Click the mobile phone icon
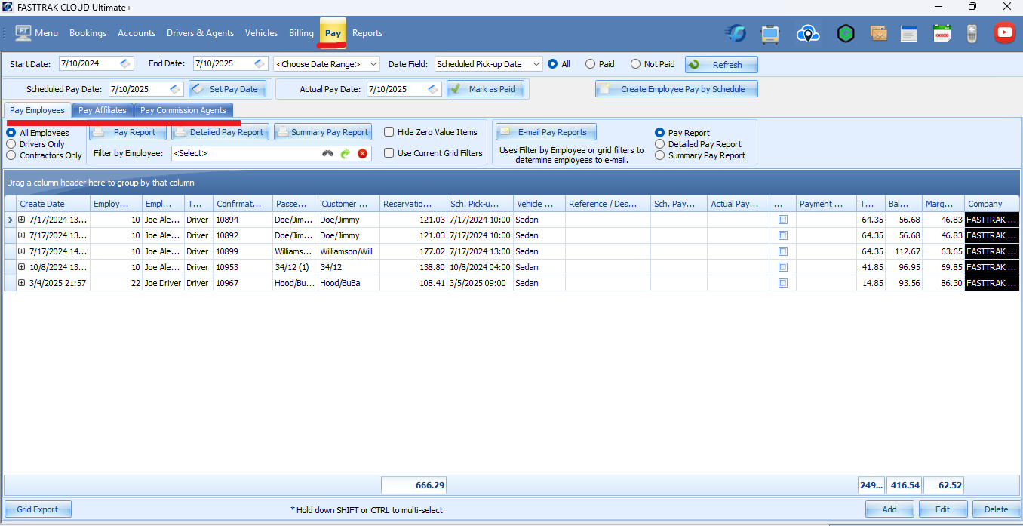This screenshot has height=526, width=1023. click(x=972, y=33)
